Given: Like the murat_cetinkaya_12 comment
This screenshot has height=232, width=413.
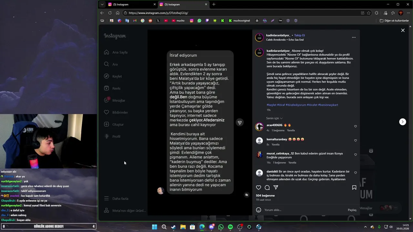Looking at the screenshot, I should [x=356, y=155].
